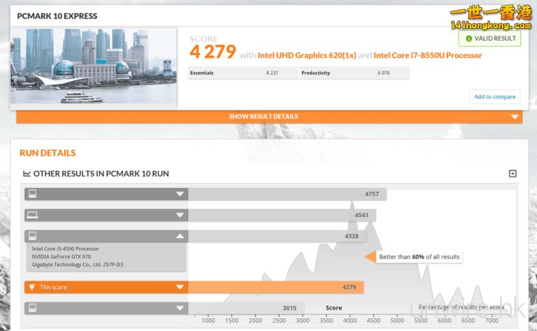Screen dimensions: 537x331
Task: Click the 4757 score bar value
Action: 371,194
